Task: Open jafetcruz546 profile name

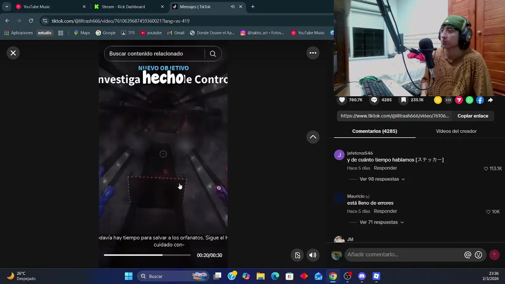Action: click(360, 153)
